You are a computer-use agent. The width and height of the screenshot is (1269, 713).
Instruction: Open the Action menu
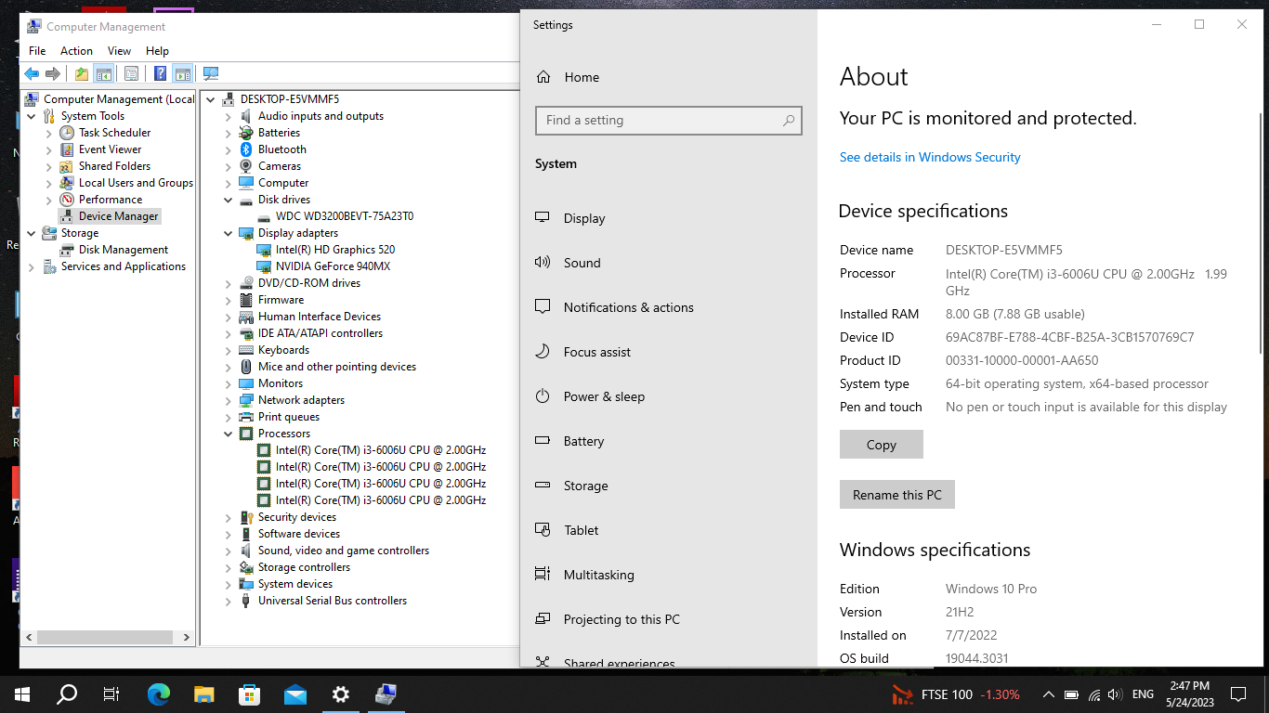pyautogui.click(x=76, y=51)
